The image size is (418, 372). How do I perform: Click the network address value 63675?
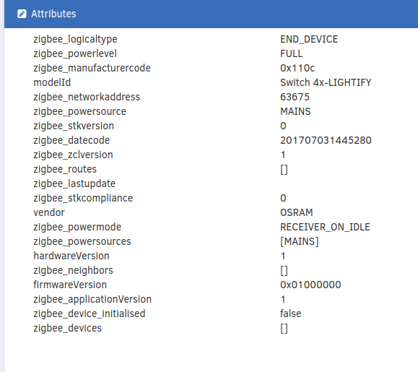pos(295,97)
